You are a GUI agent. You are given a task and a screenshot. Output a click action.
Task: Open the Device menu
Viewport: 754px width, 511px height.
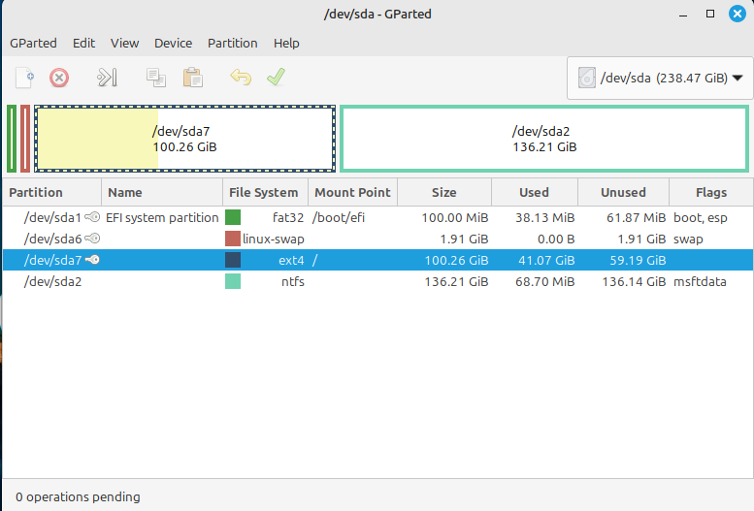(x=173, y=44)
